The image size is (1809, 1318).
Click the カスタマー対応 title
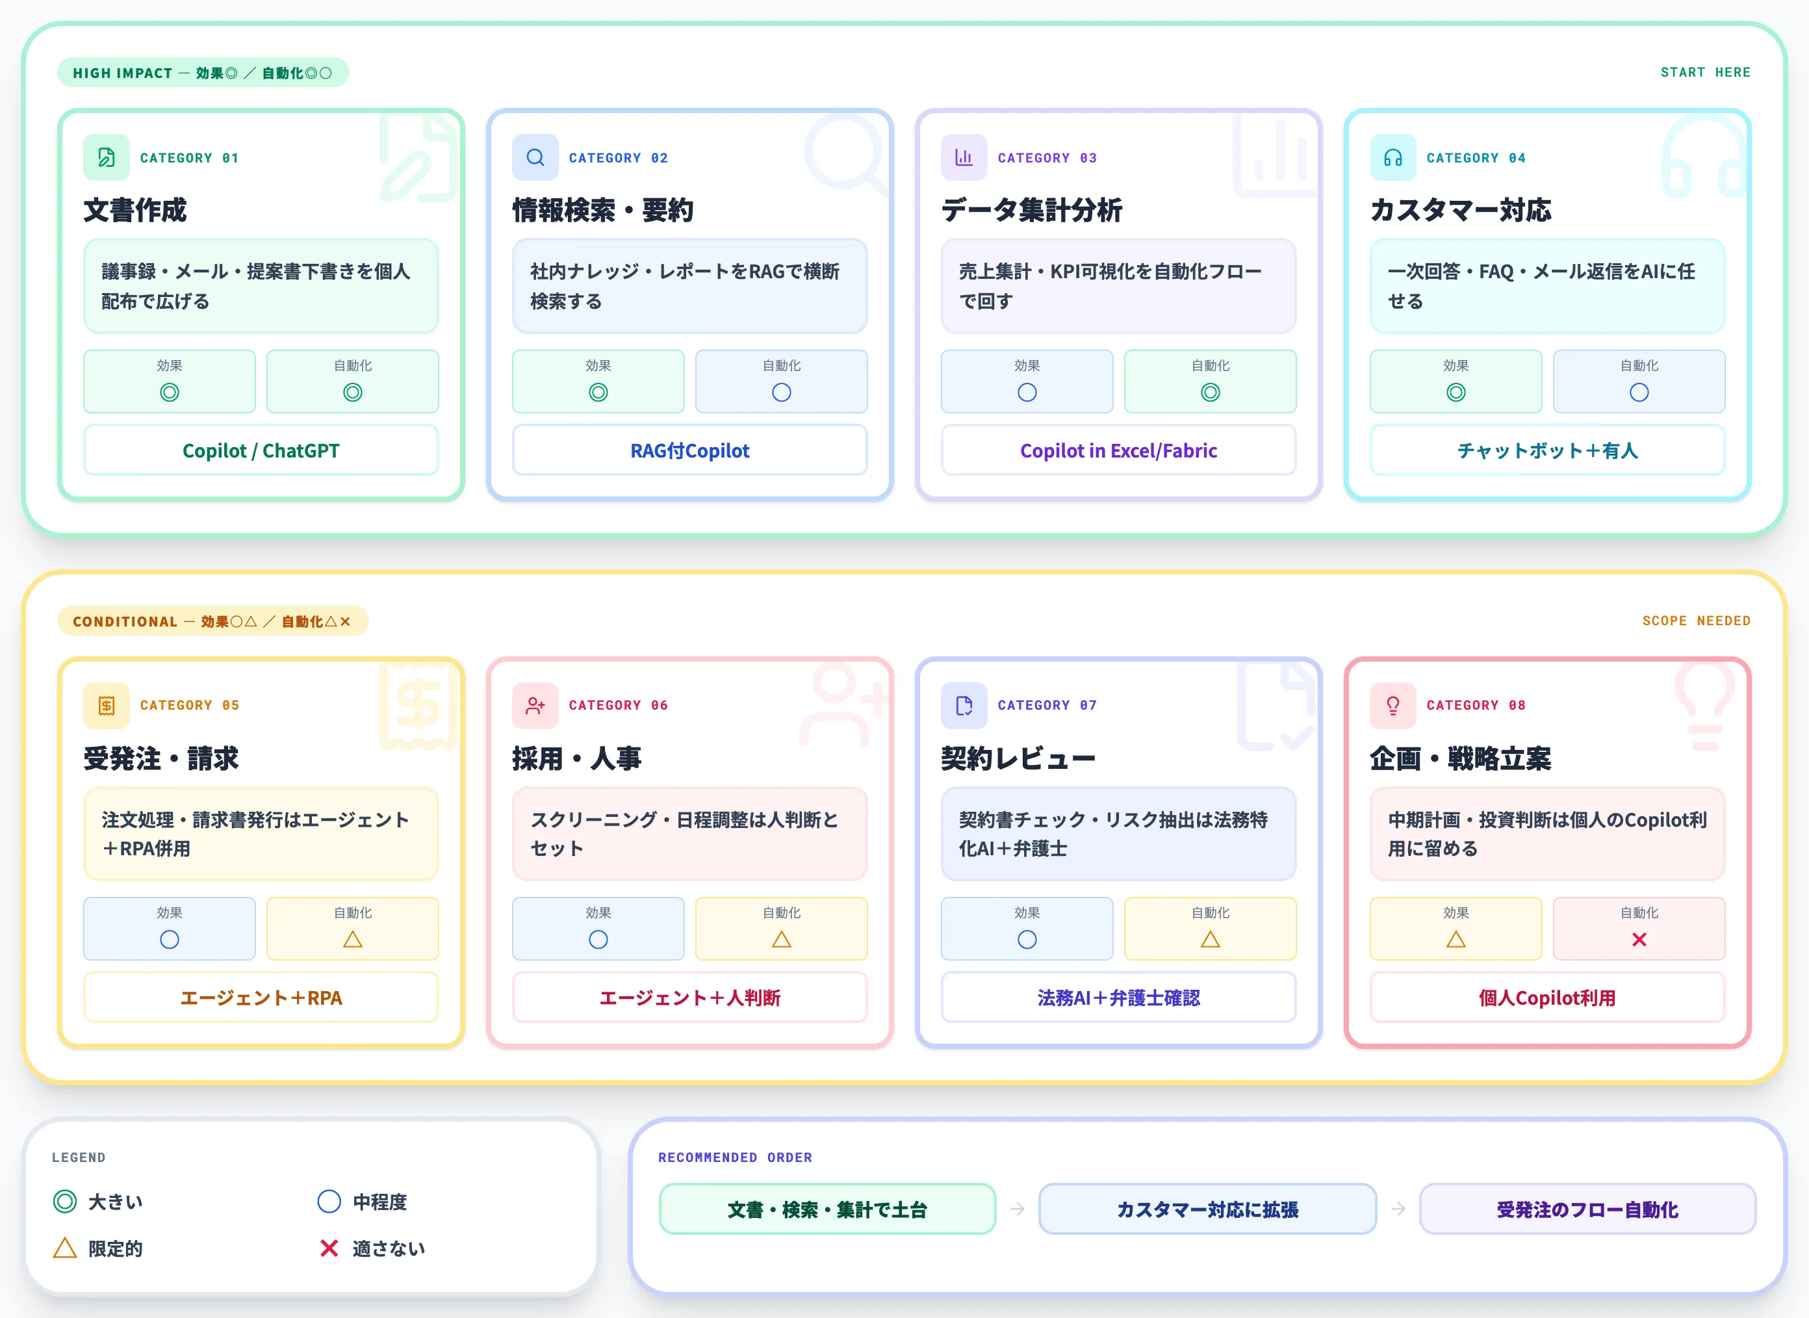[1461, 210]
